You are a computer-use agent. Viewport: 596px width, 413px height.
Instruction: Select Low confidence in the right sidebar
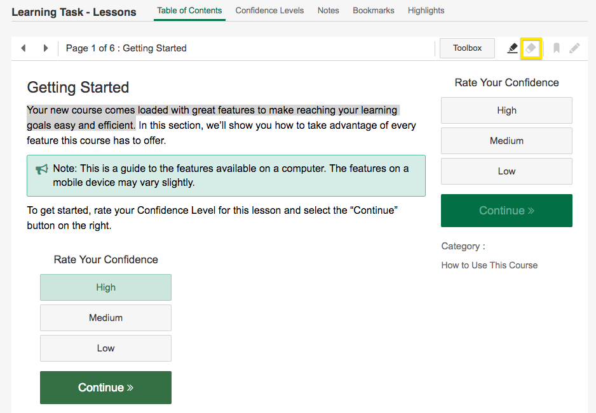tap(506, 171)
